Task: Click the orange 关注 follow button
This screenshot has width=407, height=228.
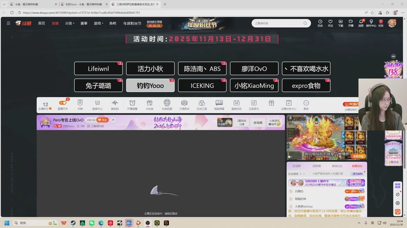Action: pos(103,120)
